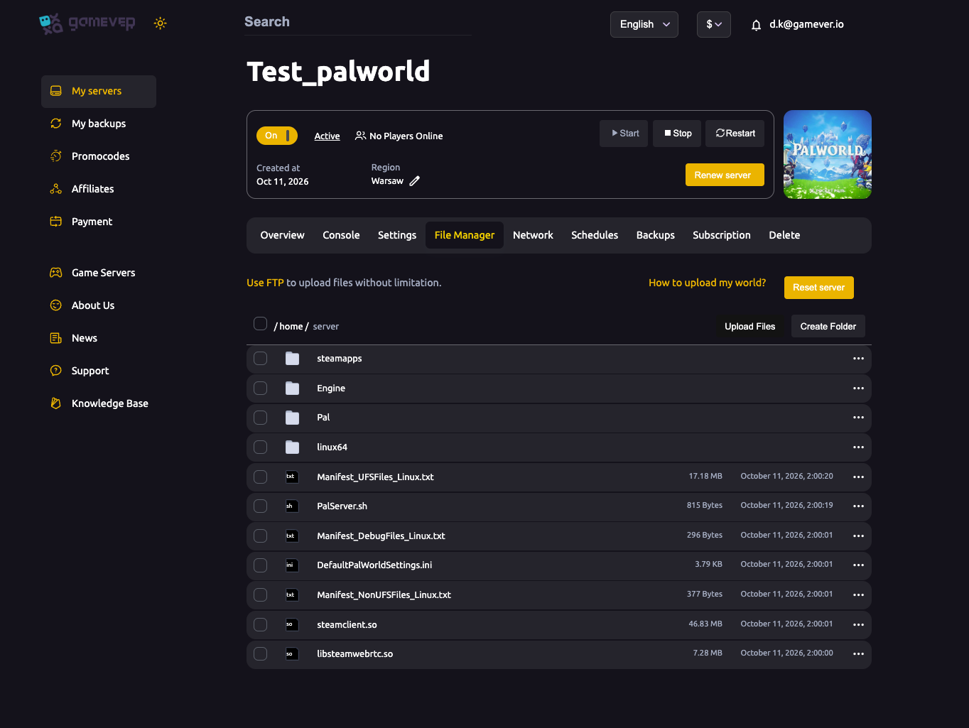Screen dimensions: 969x728
Task: Click the Gamever logo
Action: (87, 23)
